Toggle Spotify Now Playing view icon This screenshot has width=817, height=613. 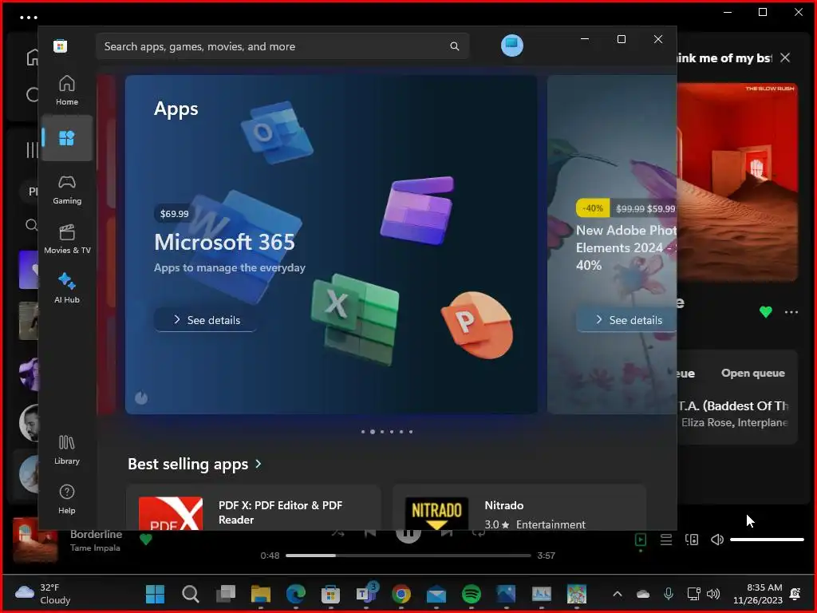[x=641, y=540]
